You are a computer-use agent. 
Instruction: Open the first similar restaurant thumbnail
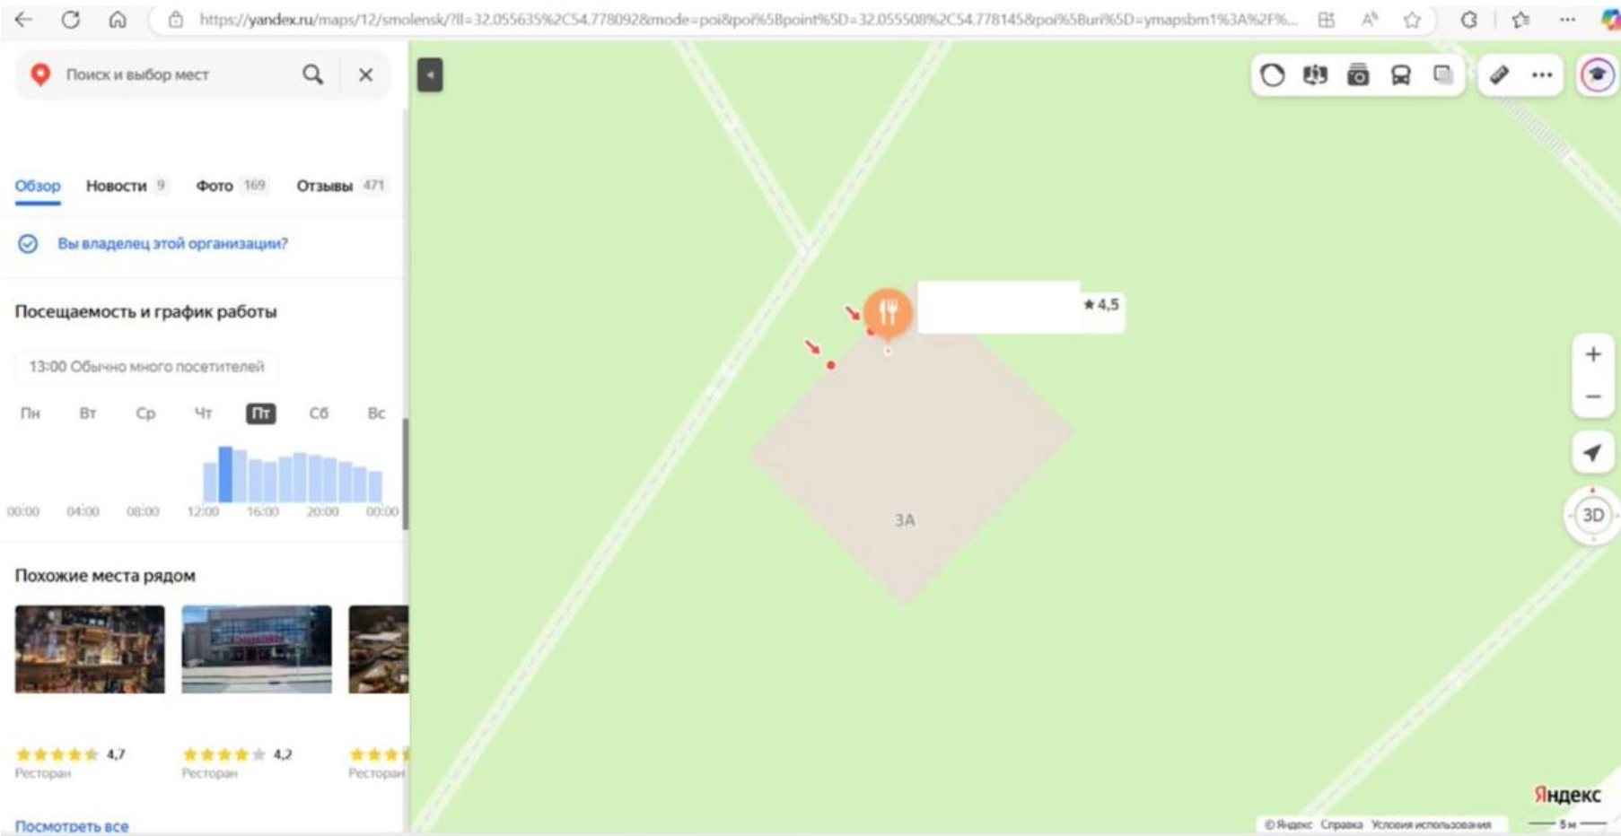90,649
